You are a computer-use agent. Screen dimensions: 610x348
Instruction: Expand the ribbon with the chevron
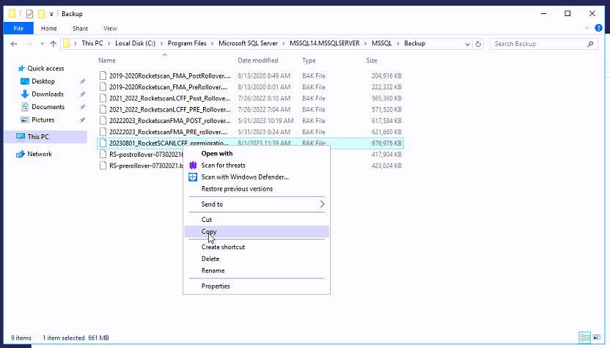pyautogui.click(x=587, y=28)
